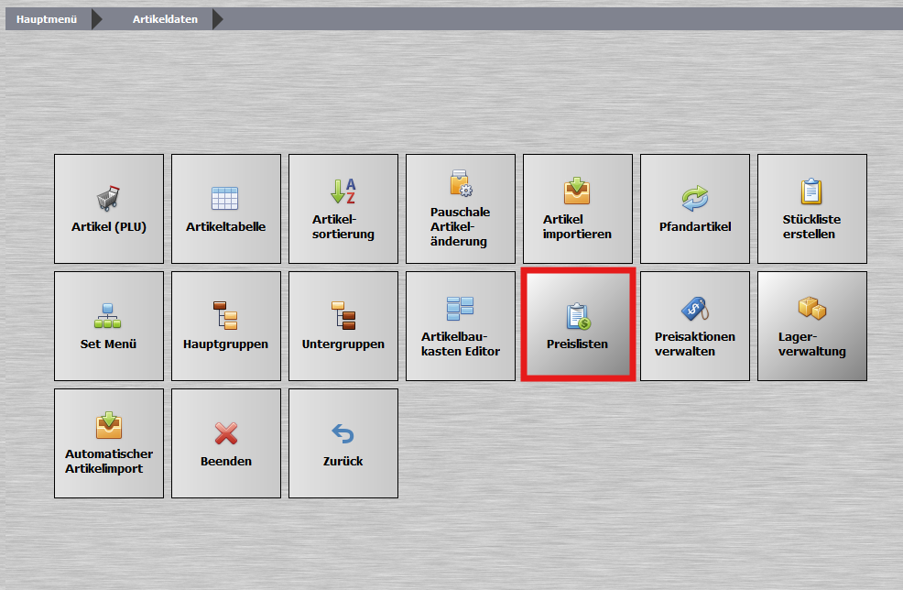Click the Artikel importieren tile
This screenshot has width=903, height=590.
[x=578, y=209]
